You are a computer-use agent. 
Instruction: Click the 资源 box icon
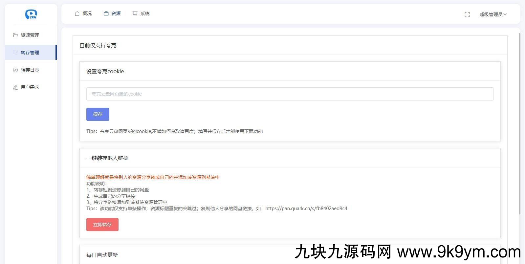(x=106, y=13)
